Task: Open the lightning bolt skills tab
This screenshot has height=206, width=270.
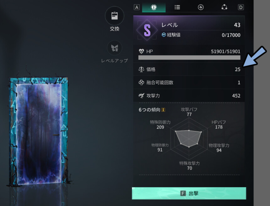Action: pyautogui.click(x=201, y=7)
